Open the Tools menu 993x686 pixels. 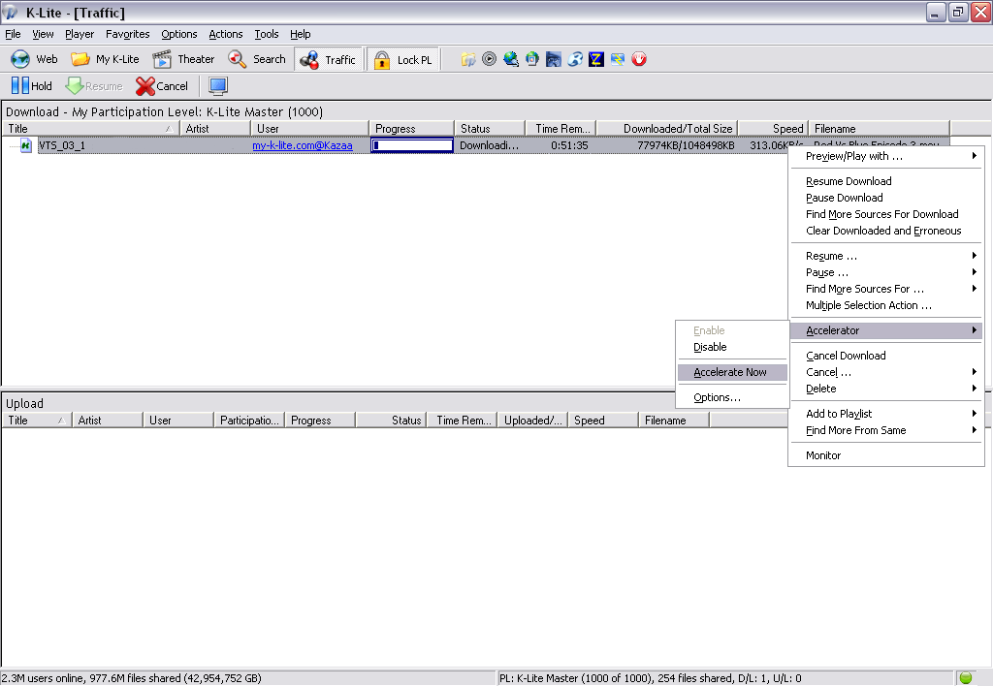click(x=266, y=34)
